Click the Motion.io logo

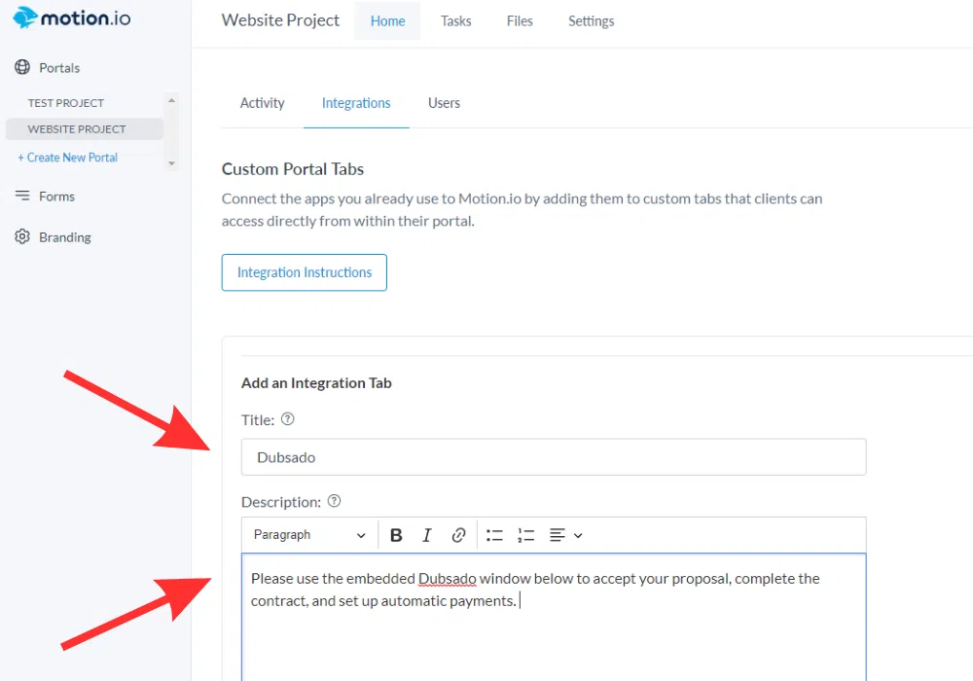click(x=72, y=18)
